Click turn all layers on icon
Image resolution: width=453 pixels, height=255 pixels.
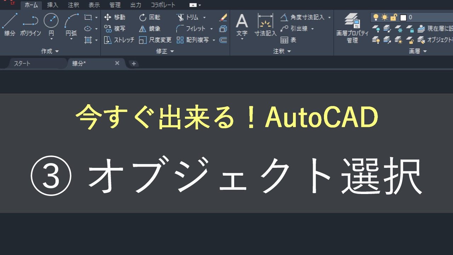(x=376, y=40)
